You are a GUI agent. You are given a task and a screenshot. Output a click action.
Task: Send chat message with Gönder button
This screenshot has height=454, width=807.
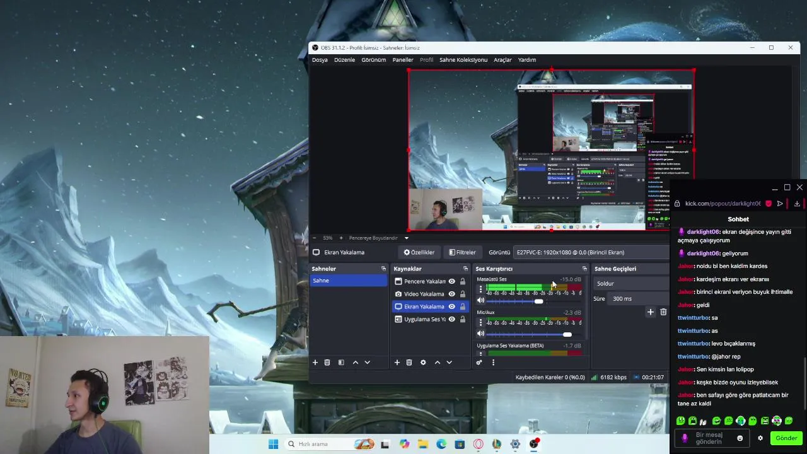[x=786, y=438]
